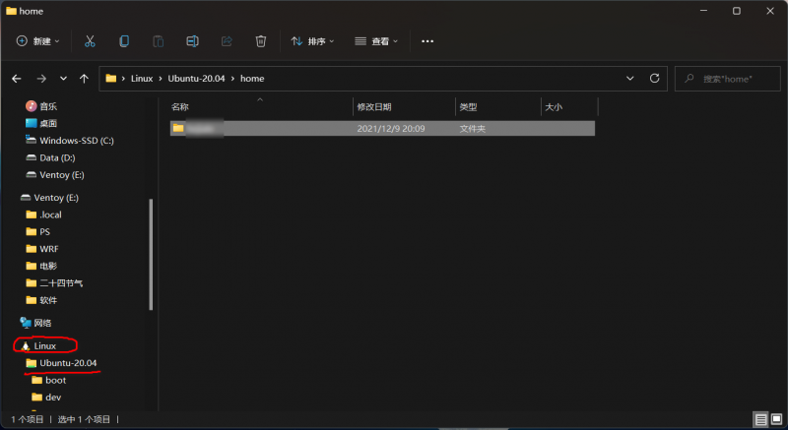Image resolution: width=788 pixels, height=430 pixels.
Task: Switch to details list view icon
Action: [760, 419]
